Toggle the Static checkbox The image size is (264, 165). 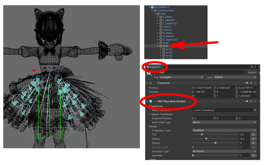246,72
